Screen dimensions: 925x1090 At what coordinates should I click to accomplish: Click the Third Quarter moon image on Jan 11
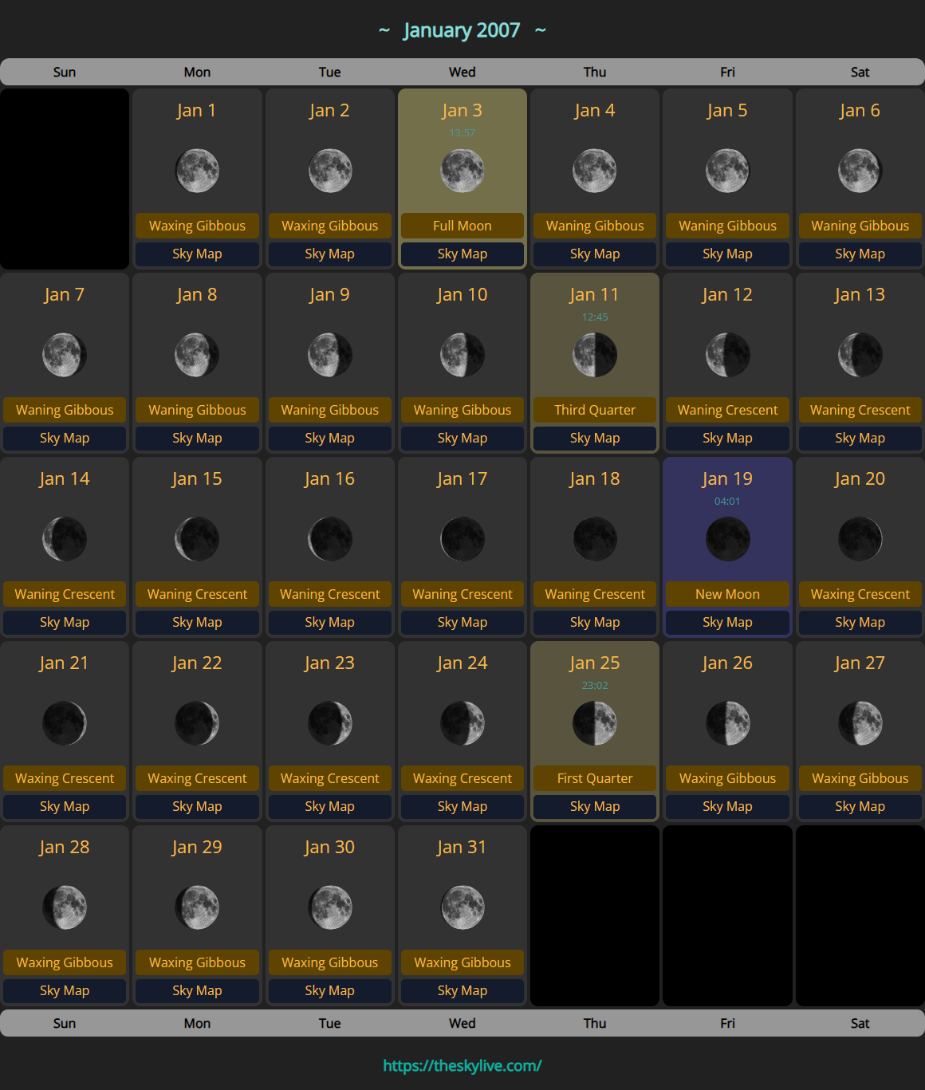click(x=594, y=355)
